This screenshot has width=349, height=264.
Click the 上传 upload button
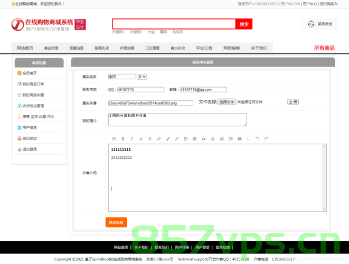(x=293, y=102)
